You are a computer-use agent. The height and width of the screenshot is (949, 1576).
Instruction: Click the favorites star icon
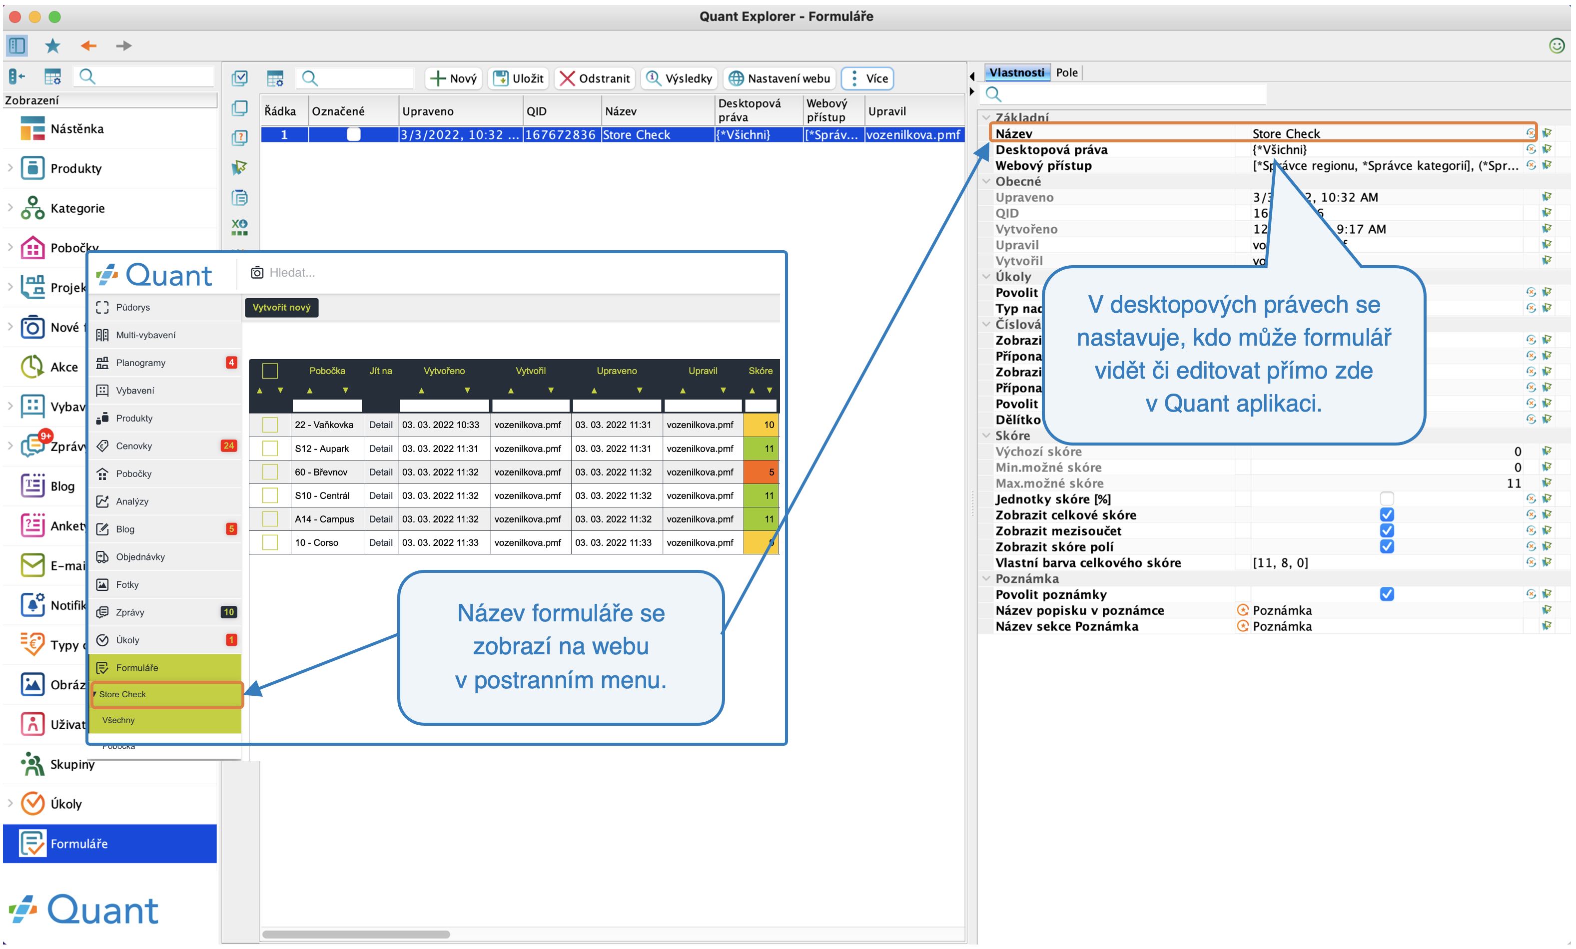[52, 45]
